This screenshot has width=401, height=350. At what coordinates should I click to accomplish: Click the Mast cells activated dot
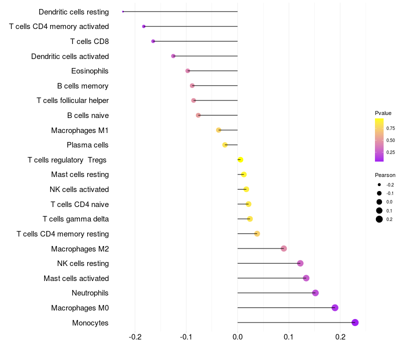click(x=306, y=278)
